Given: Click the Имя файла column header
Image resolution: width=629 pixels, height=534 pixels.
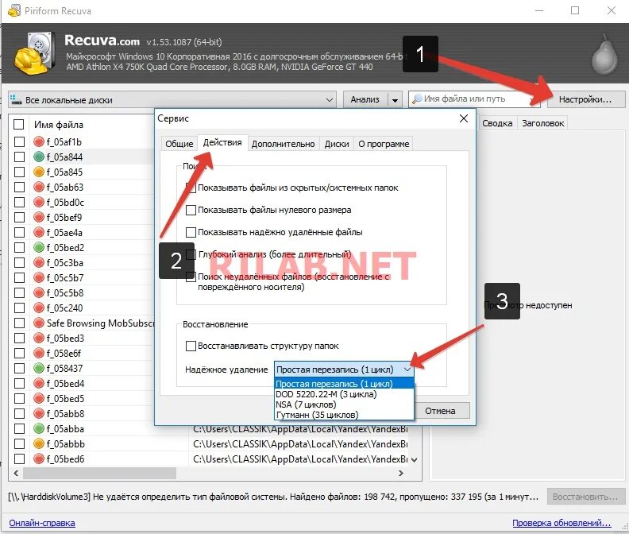Looking at the screenshot, I should [x=59, y=125].
